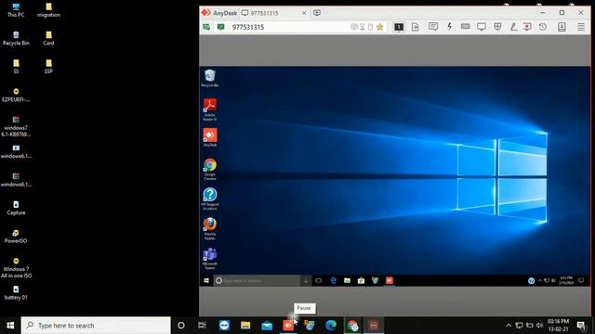Select remote HP Support Assistant shortcut

tap(210, 199)
